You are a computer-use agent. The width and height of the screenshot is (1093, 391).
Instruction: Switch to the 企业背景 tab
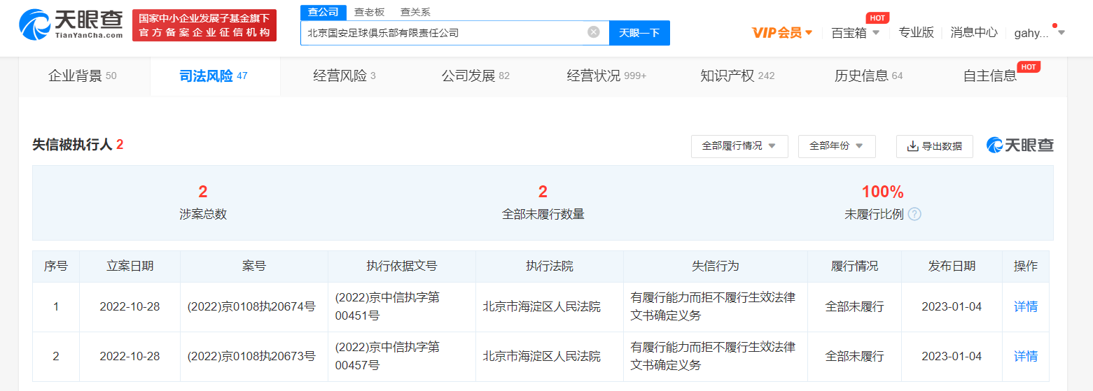pos(83,76)
